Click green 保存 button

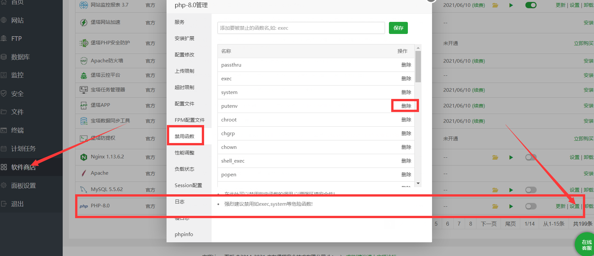point(398,28)
